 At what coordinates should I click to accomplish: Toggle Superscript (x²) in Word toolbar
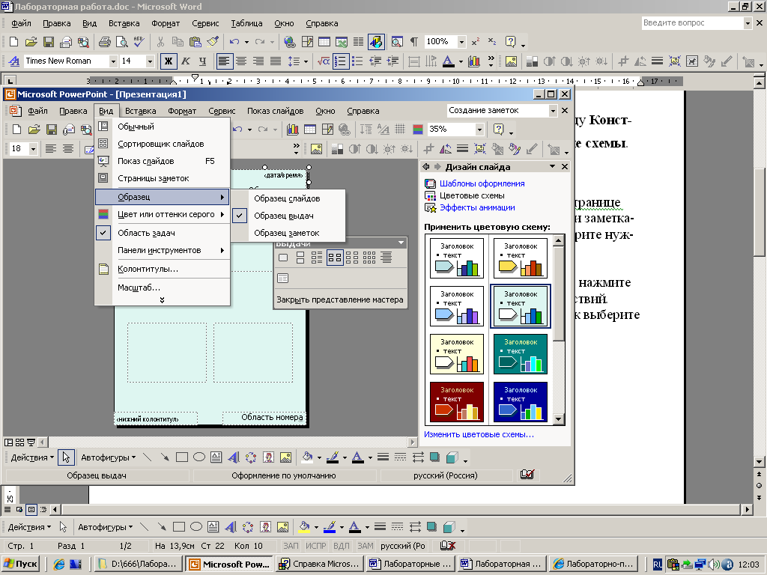475,42
